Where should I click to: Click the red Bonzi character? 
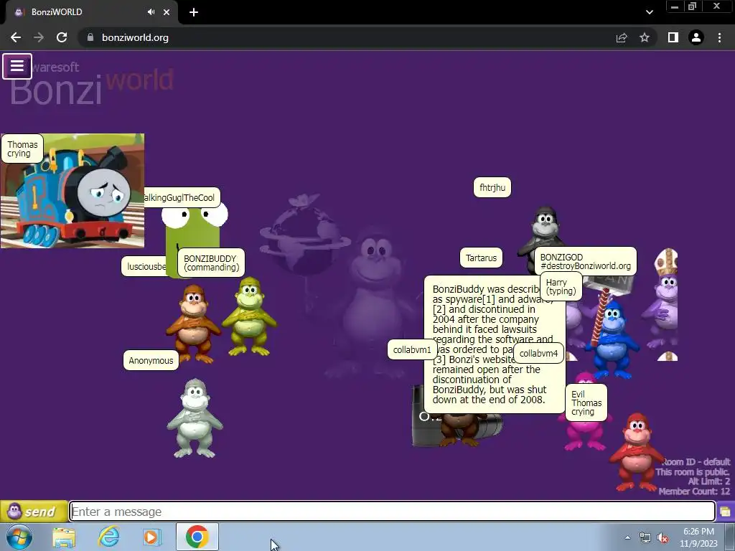coord(636,452)
